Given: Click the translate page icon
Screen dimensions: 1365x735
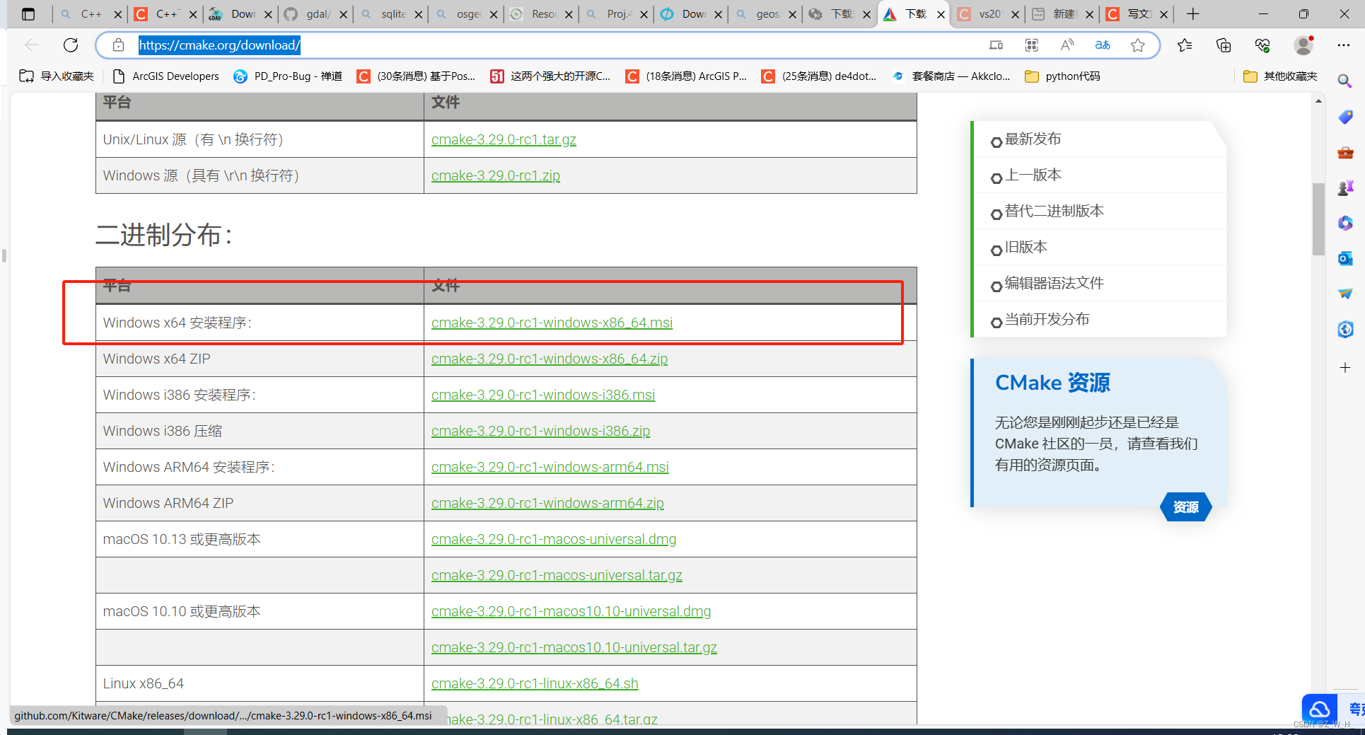Looking at the screenshot, I should click(1103, 45).
